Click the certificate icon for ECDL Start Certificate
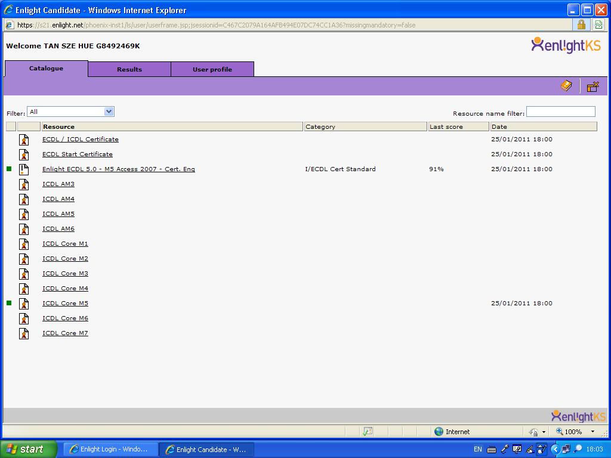 click(24, 154)
